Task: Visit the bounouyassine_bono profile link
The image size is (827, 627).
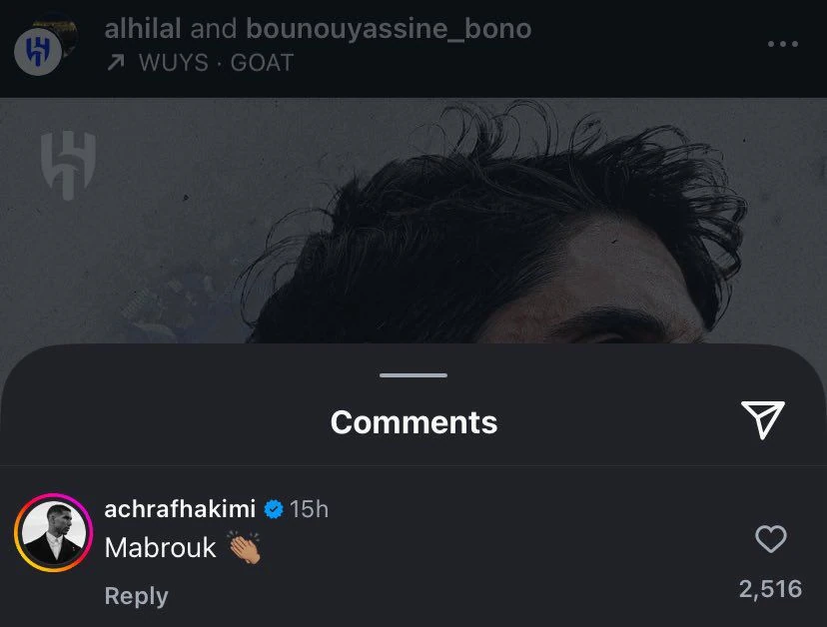Action: point(389,29)
